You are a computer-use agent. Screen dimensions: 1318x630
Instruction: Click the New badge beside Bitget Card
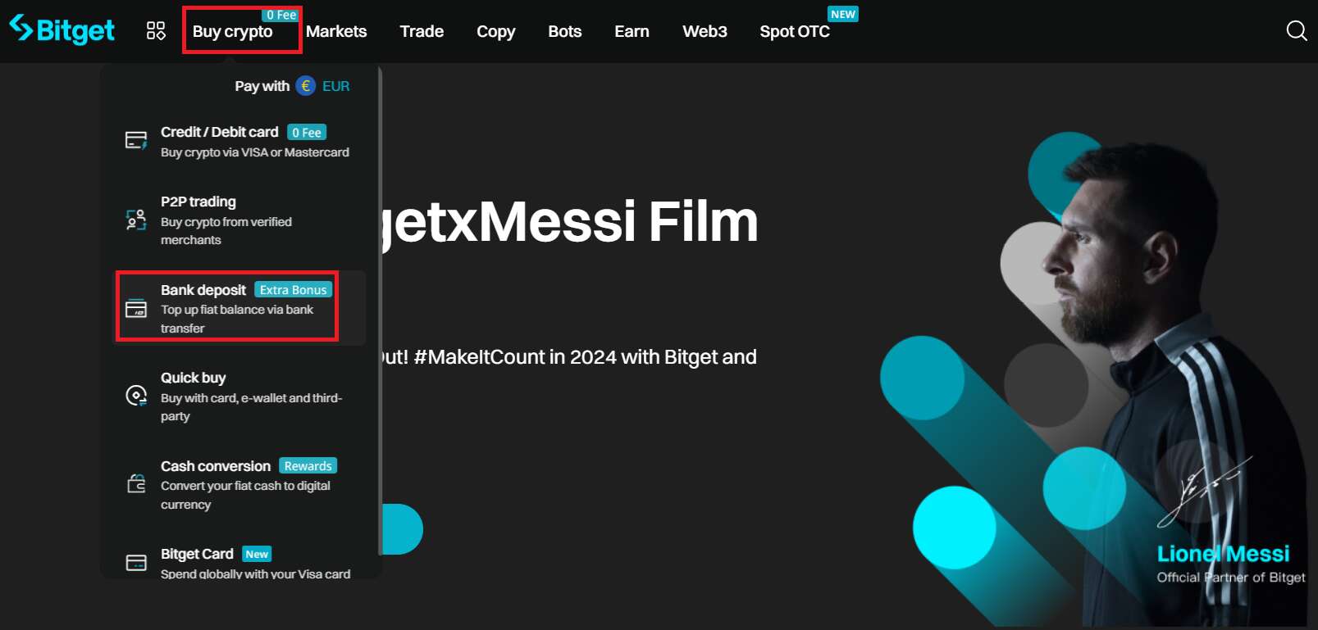pos(257,554)
